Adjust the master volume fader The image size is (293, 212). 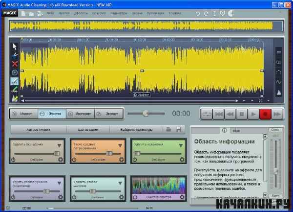point(275,171)
